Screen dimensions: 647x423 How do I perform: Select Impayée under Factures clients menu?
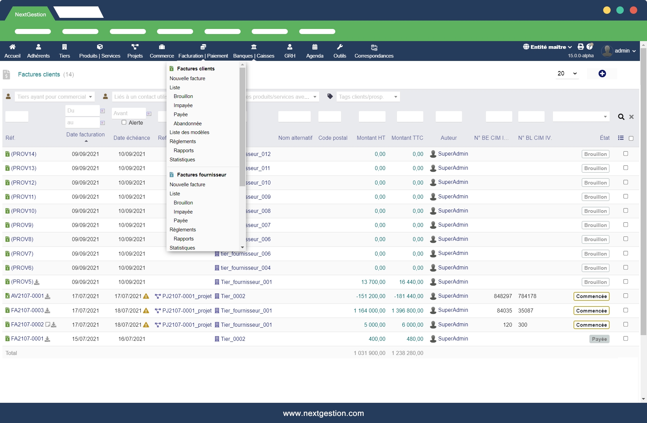pyautogui.click(x=183, y=105)
